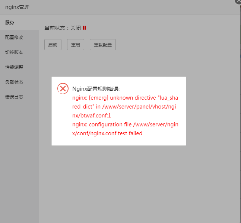Click the unknown directive "lua_sha error line
The width and height of the screenshot is (241, 223).
coord(125,98)
